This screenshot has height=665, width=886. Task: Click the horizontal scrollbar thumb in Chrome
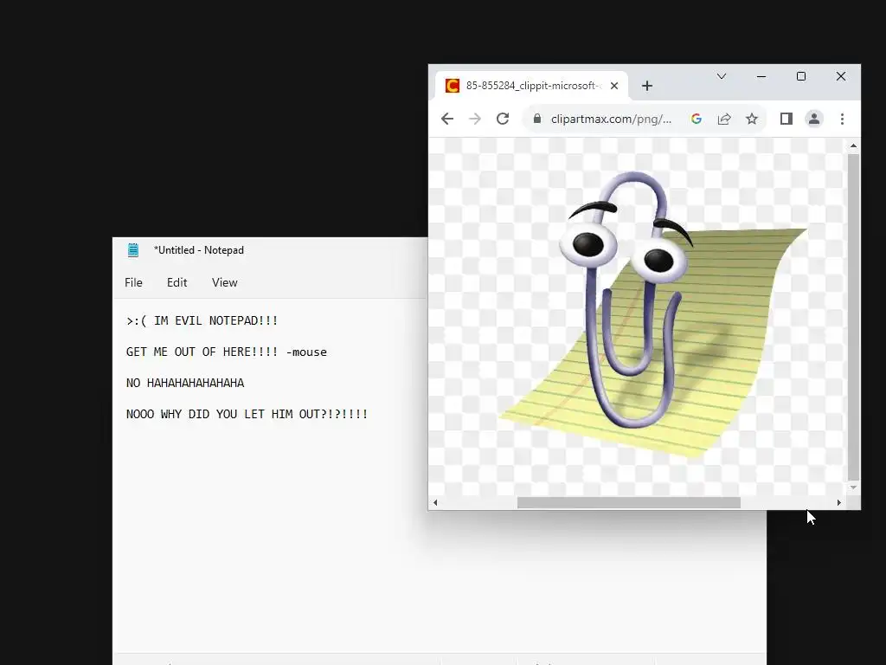(629, 503)
